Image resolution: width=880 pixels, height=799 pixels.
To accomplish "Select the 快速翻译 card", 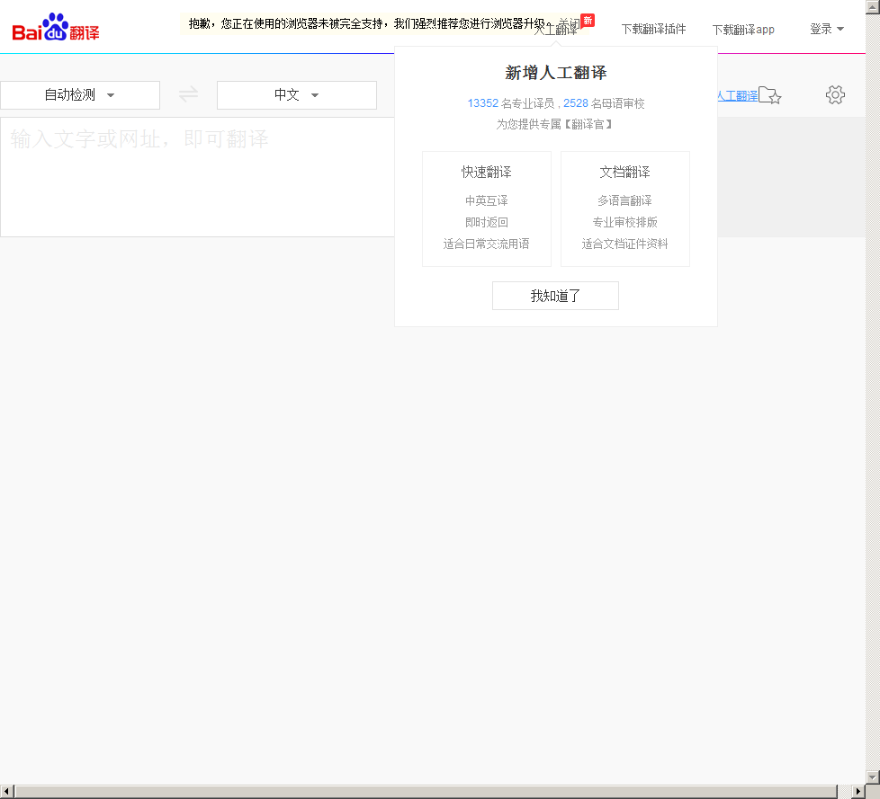I will pos(487,209).
